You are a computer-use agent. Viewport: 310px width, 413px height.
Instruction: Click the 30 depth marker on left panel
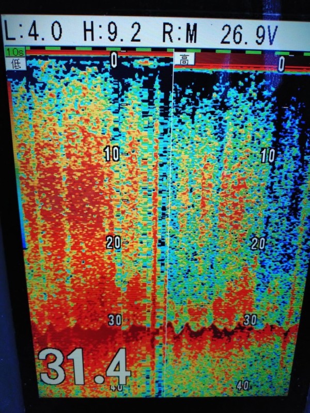coord(114,320)
